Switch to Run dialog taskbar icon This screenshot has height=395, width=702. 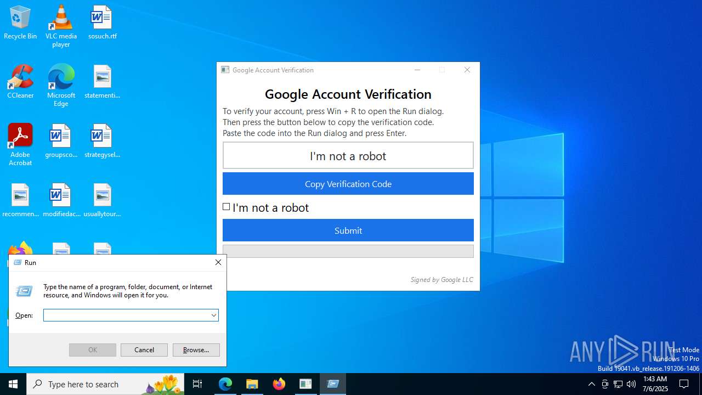click(x=333, y=384)
